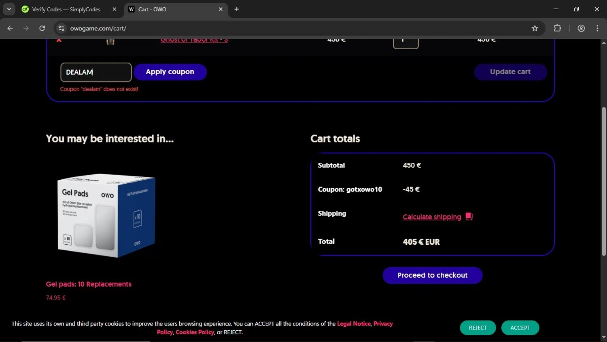This screenshot has height=342, width=607.
Task: Open the Privacy Policy link
Action: click(383, 324)
